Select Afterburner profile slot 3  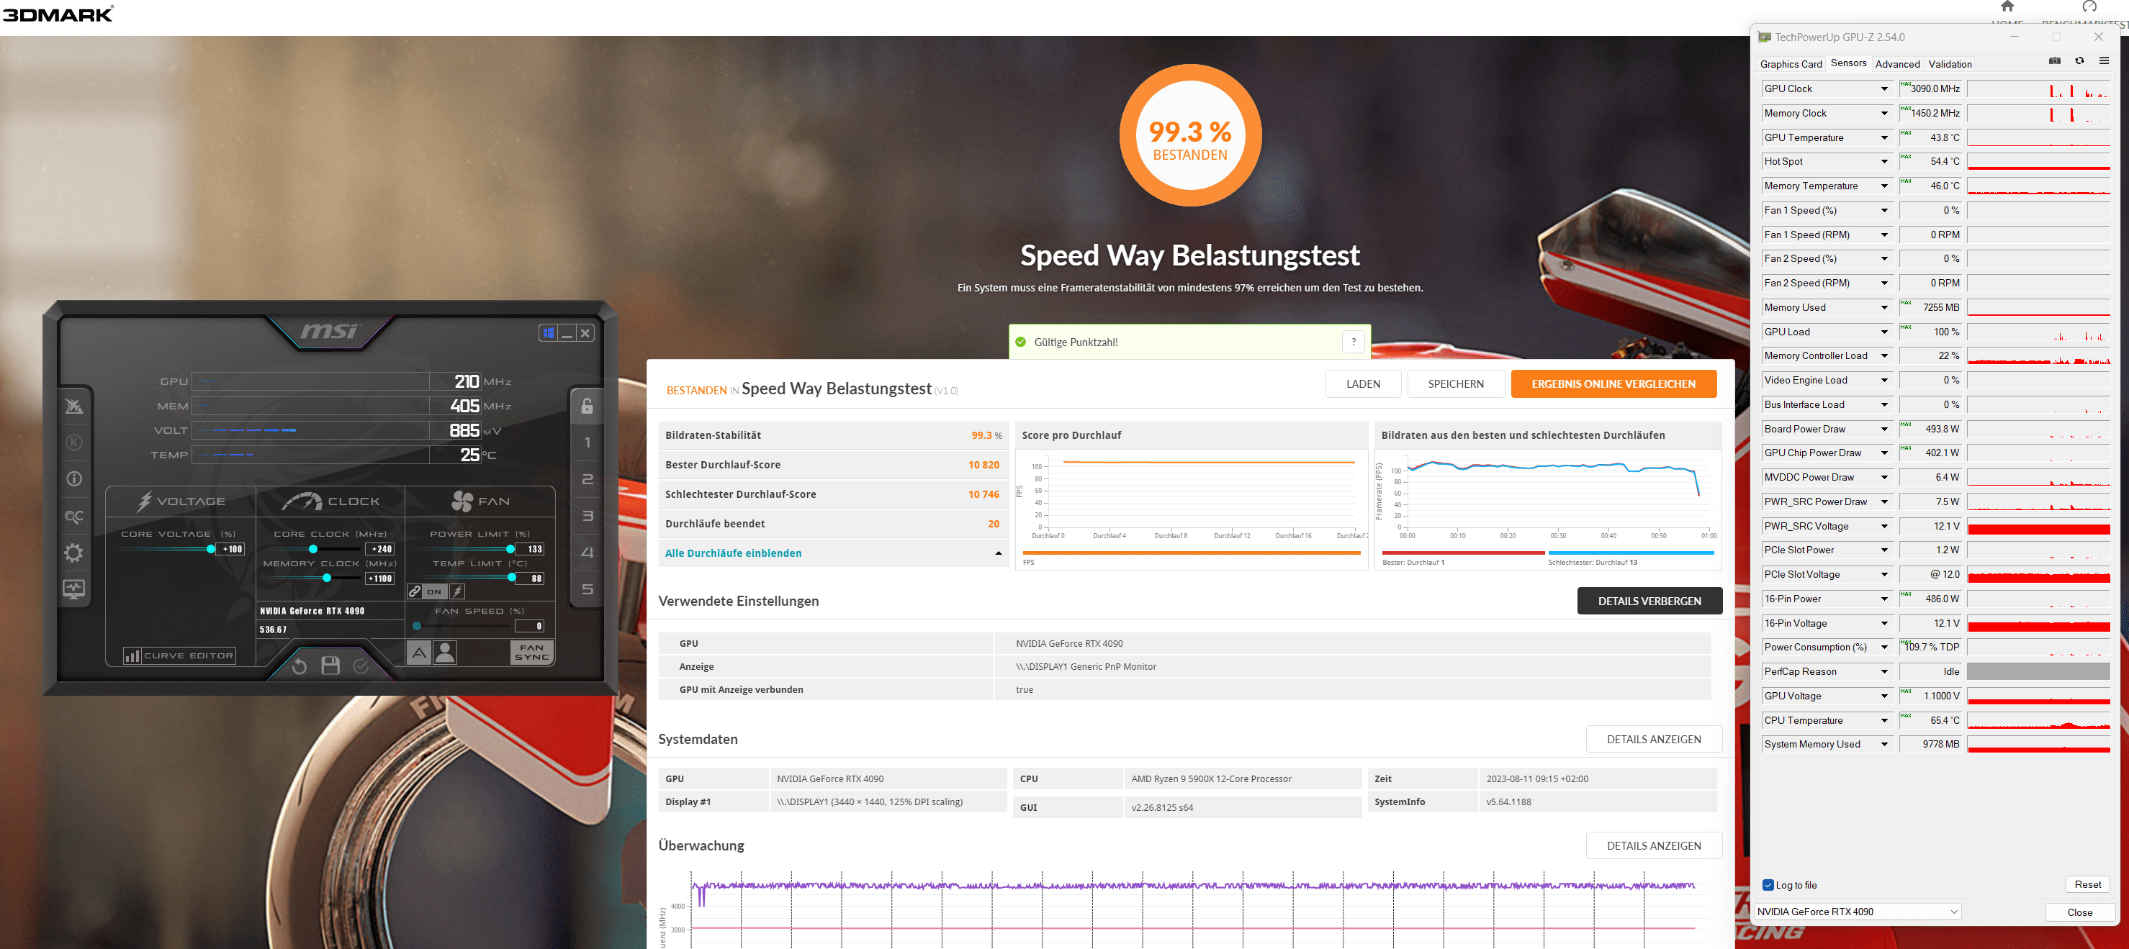pyautogui.click(x=587, y=516)
